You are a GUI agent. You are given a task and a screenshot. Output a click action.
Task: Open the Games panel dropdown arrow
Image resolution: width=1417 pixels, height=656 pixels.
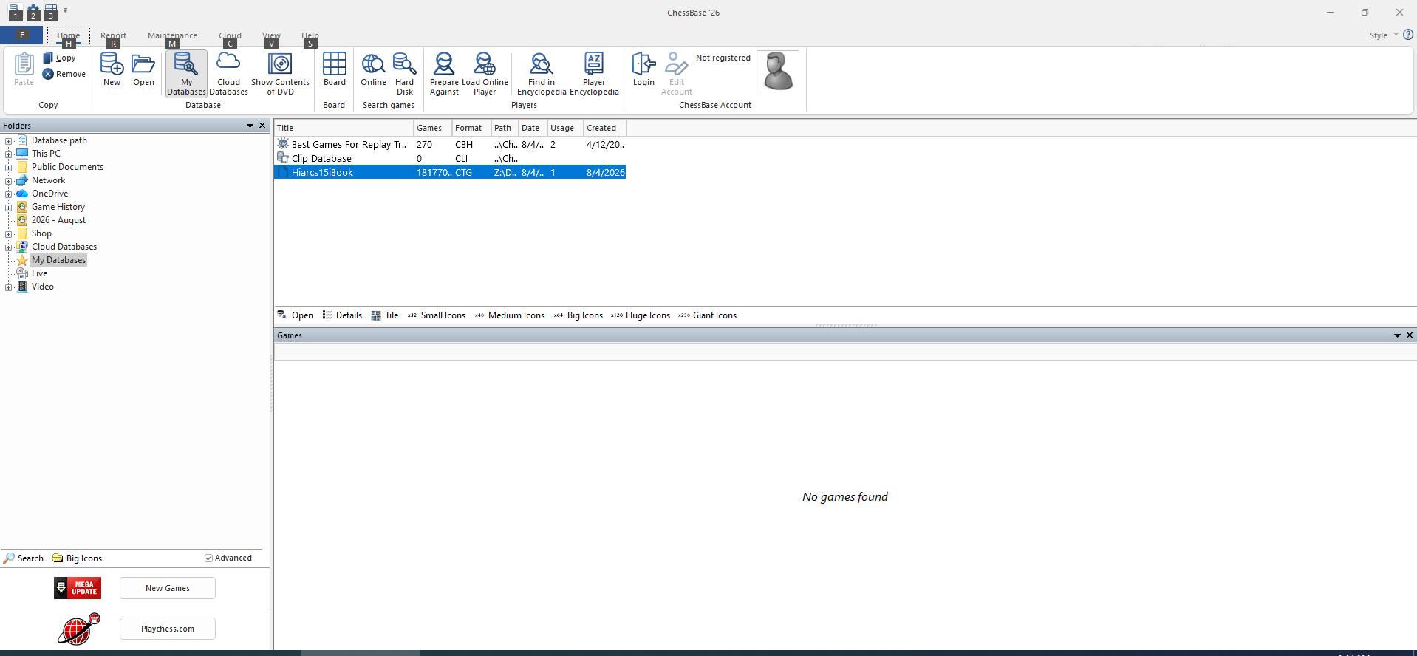[x=1397, y=335]
